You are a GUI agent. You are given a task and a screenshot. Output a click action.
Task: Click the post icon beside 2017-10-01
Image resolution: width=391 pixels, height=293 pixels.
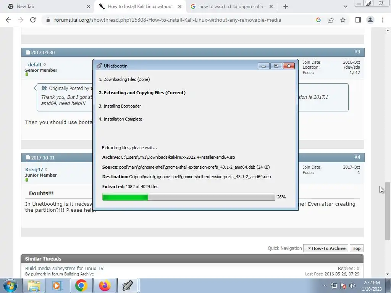coord(28,158)
